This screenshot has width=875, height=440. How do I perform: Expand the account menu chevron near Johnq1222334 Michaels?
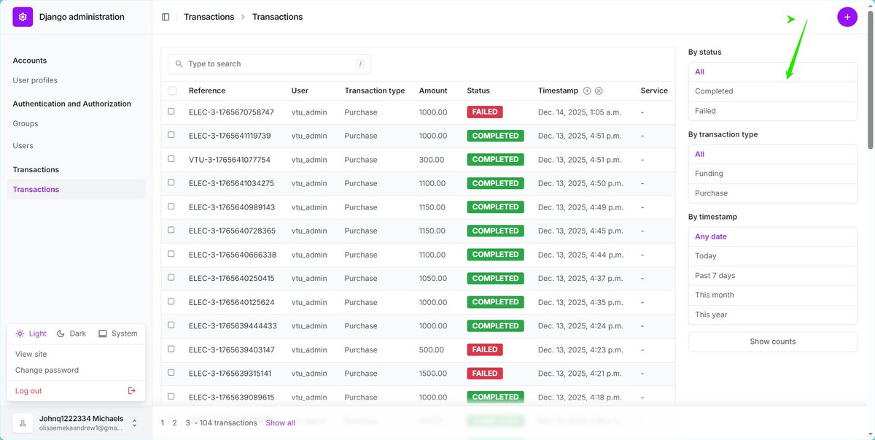(133, 422)
